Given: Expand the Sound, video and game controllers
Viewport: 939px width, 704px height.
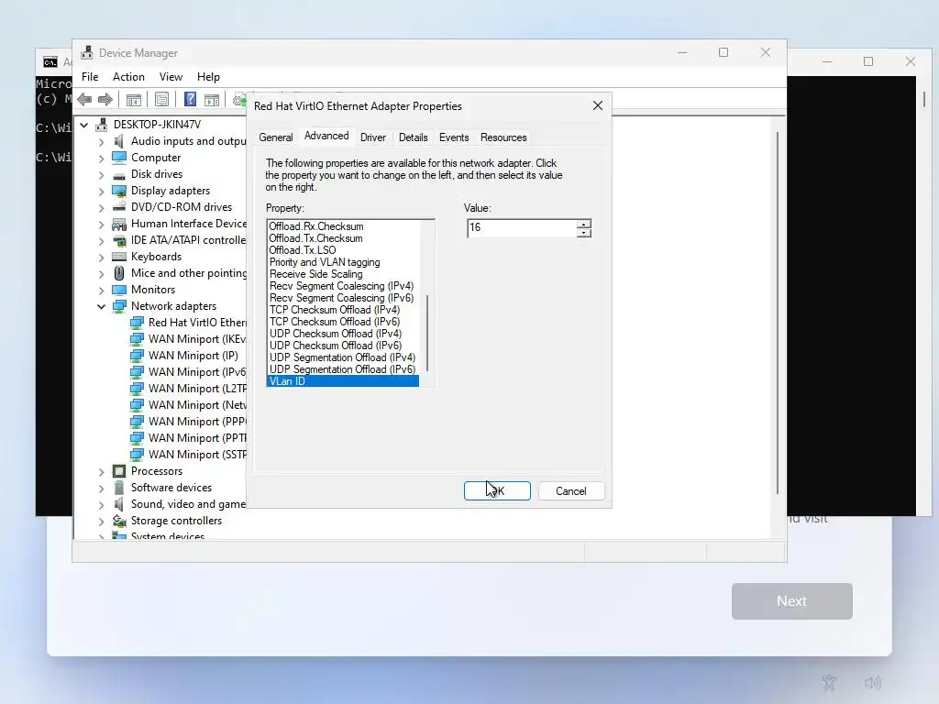Looking at the screenshot, I should pos(101,505).
